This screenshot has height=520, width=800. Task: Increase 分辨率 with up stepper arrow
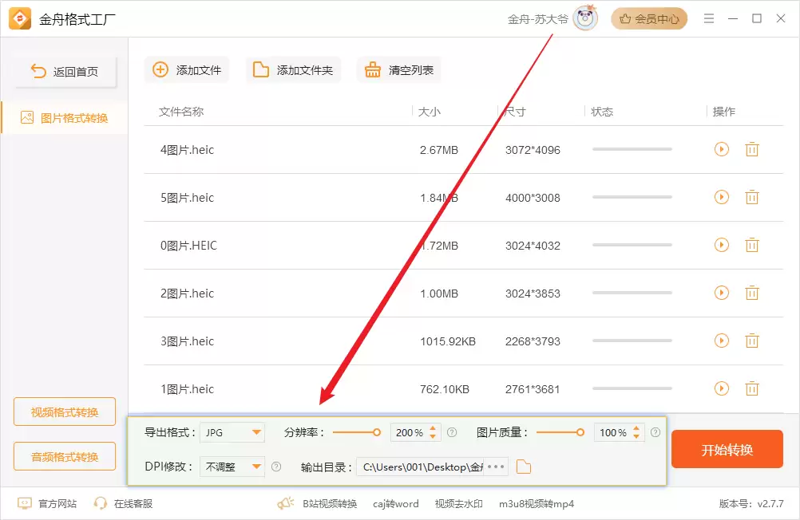[x=433, y=428]
